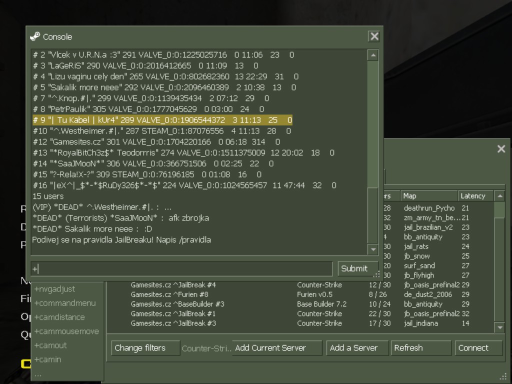Click the scroll-down arrow of the server list
The height and width of the screenshot is (384, 512).
pos(499,327)
